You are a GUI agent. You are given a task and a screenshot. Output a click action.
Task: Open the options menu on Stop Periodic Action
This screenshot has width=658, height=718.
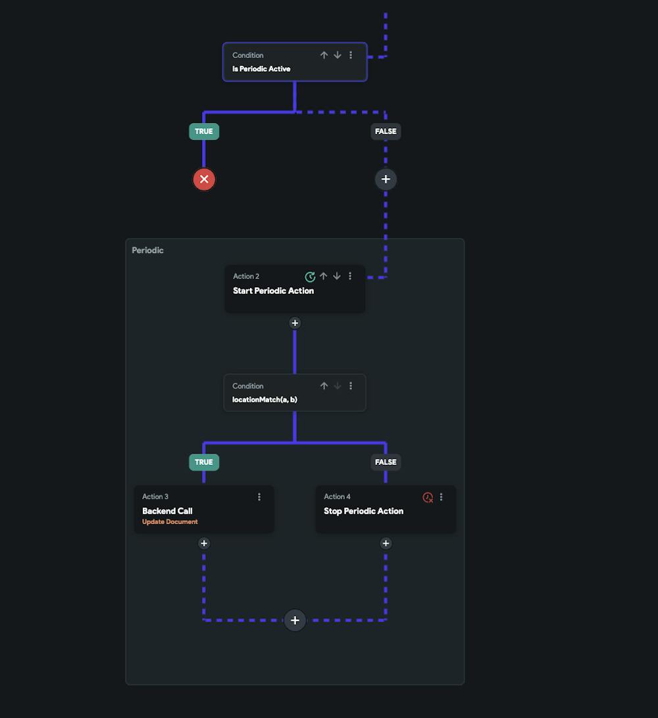click(x=442, y=497)
